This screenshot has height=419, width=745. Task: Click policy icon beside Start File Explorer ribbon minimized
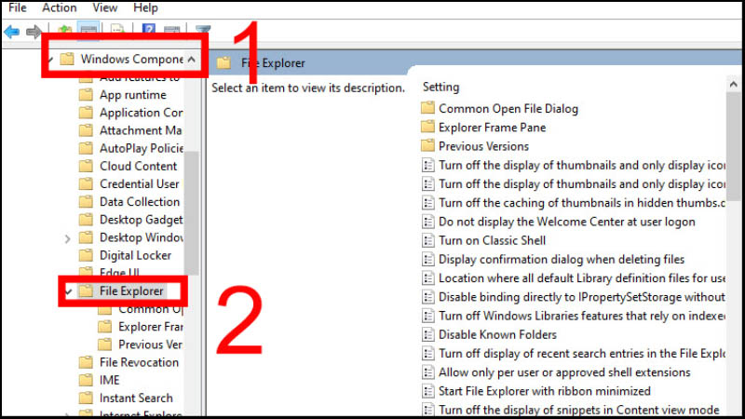point(428,391)
